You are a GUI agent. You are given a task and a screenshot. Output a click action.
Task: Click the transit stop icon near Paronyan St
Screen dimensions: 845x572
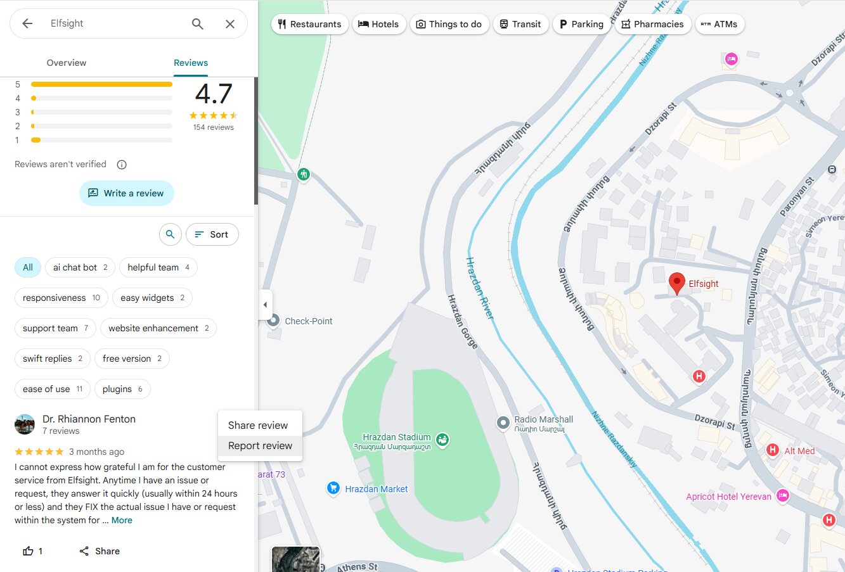click(832, 170)
